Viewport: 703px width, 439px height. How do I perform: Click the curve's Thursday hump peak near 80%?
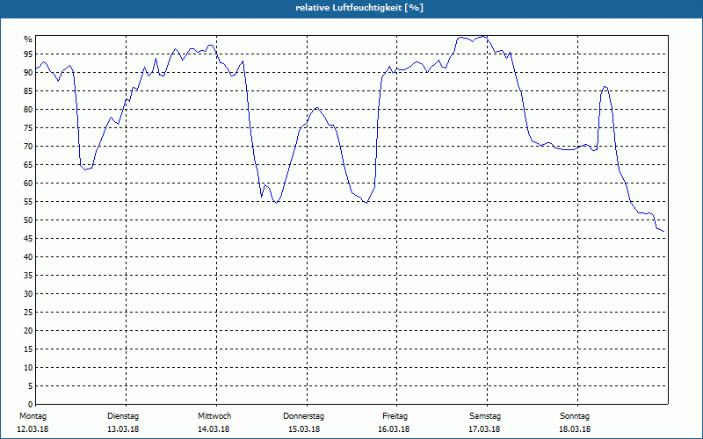[316, 107]
